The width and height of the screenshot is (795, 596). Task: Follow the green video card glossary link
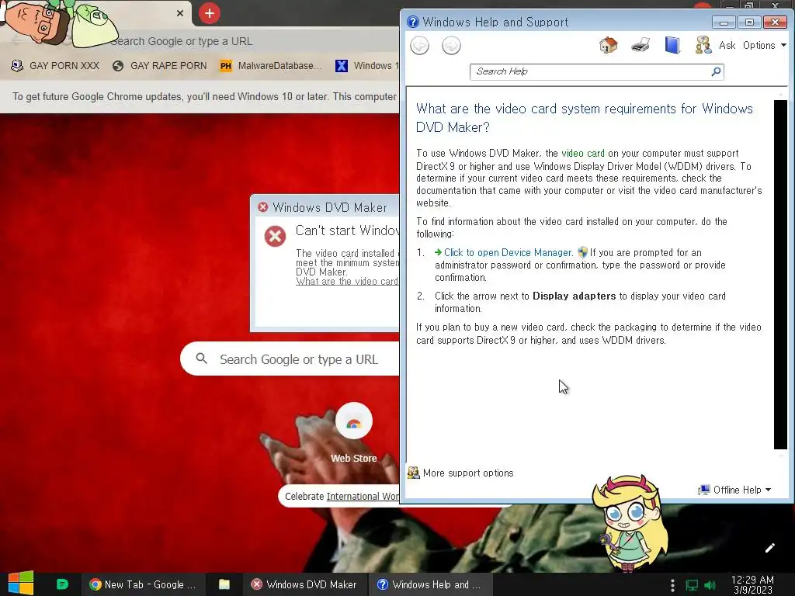pyautogui.click(x=582, y=153)
